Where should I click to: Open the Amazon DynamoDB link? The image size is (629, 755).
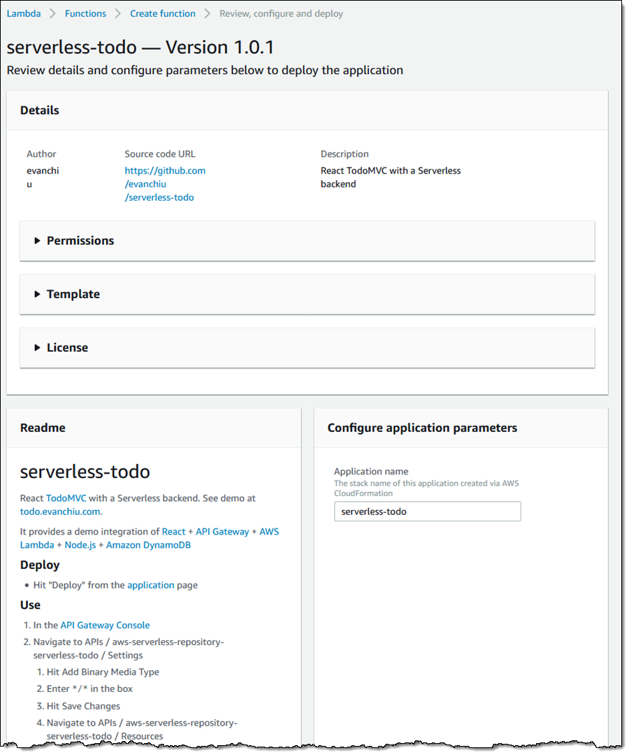tap(148, 545)
